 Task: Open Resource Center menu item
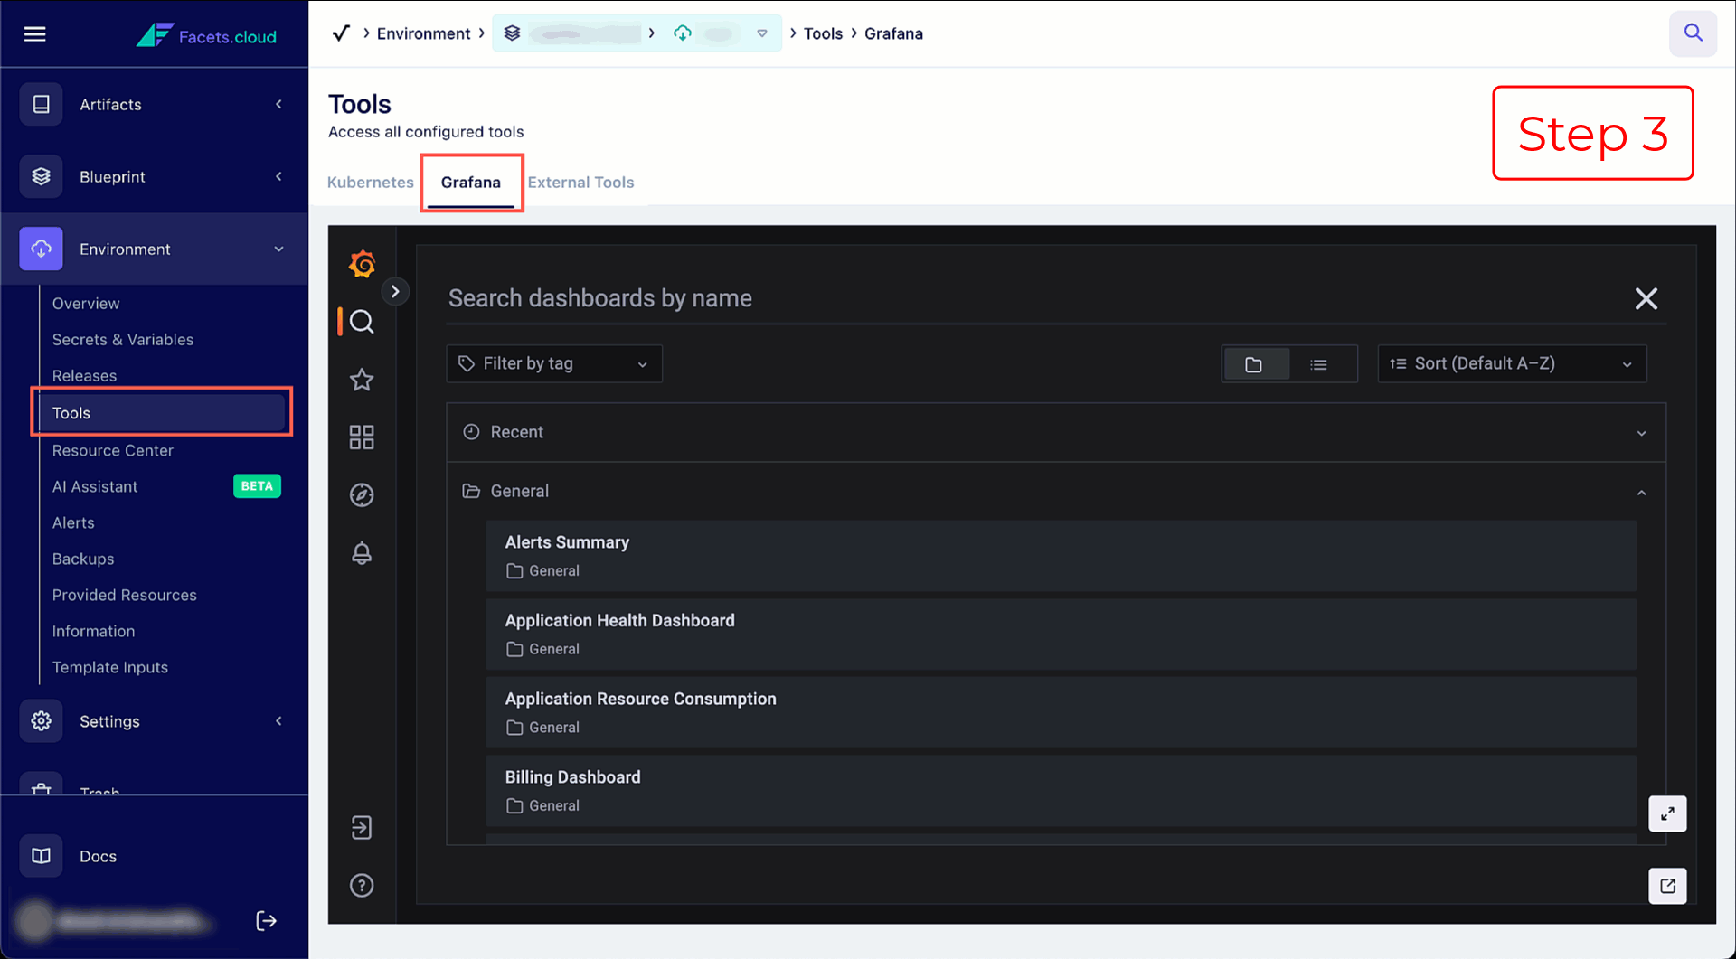[x=113, y=450]
